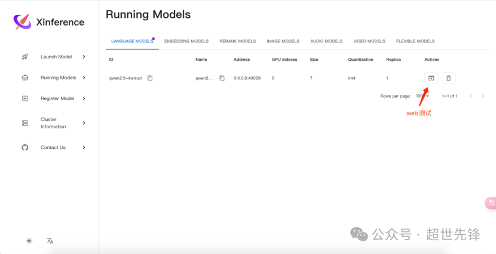
Task: Expand the Register Model chevron
Action: [x=84, y=98]
